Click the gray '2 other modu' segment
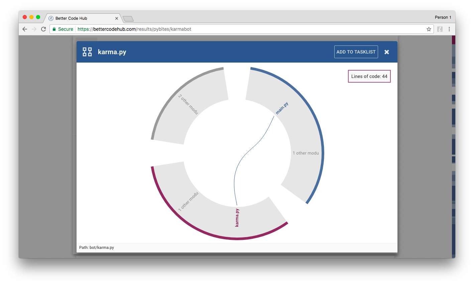The width and height of the screenshot is (474, 285). point(189,104)
